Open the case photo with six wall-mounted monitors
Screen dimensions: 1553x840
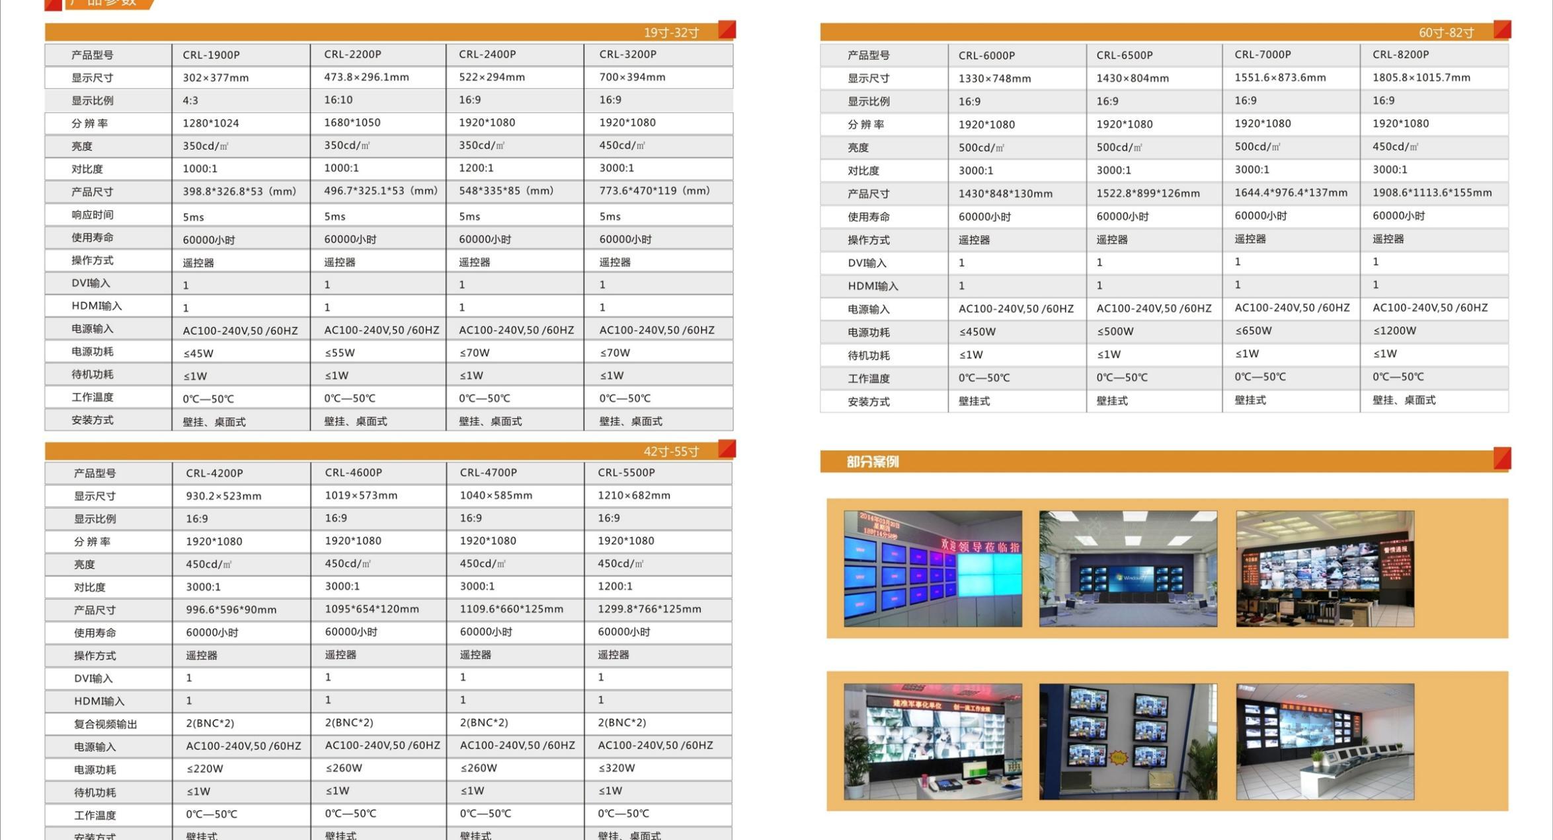tap(1128, 742)
